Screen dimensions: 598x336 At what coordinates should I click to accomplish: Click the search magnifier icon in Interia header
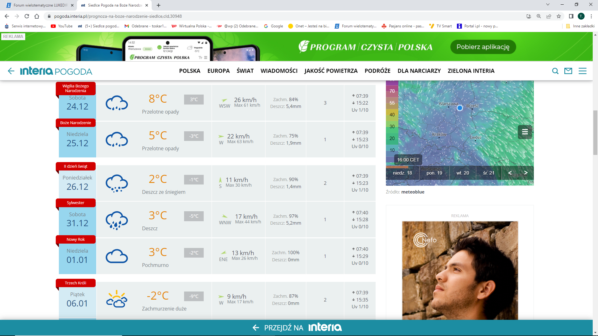pyautogui.click(x=555, y=71)
